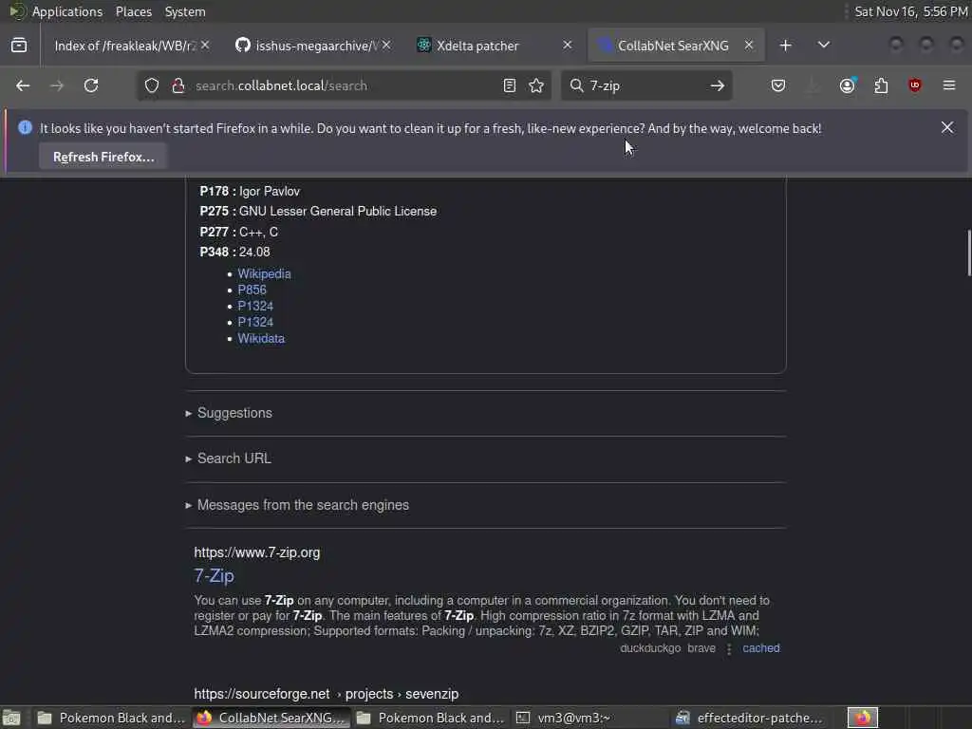Open the P856 link
The height and width of the screenshot is (729, 972).
coord(252,290)
